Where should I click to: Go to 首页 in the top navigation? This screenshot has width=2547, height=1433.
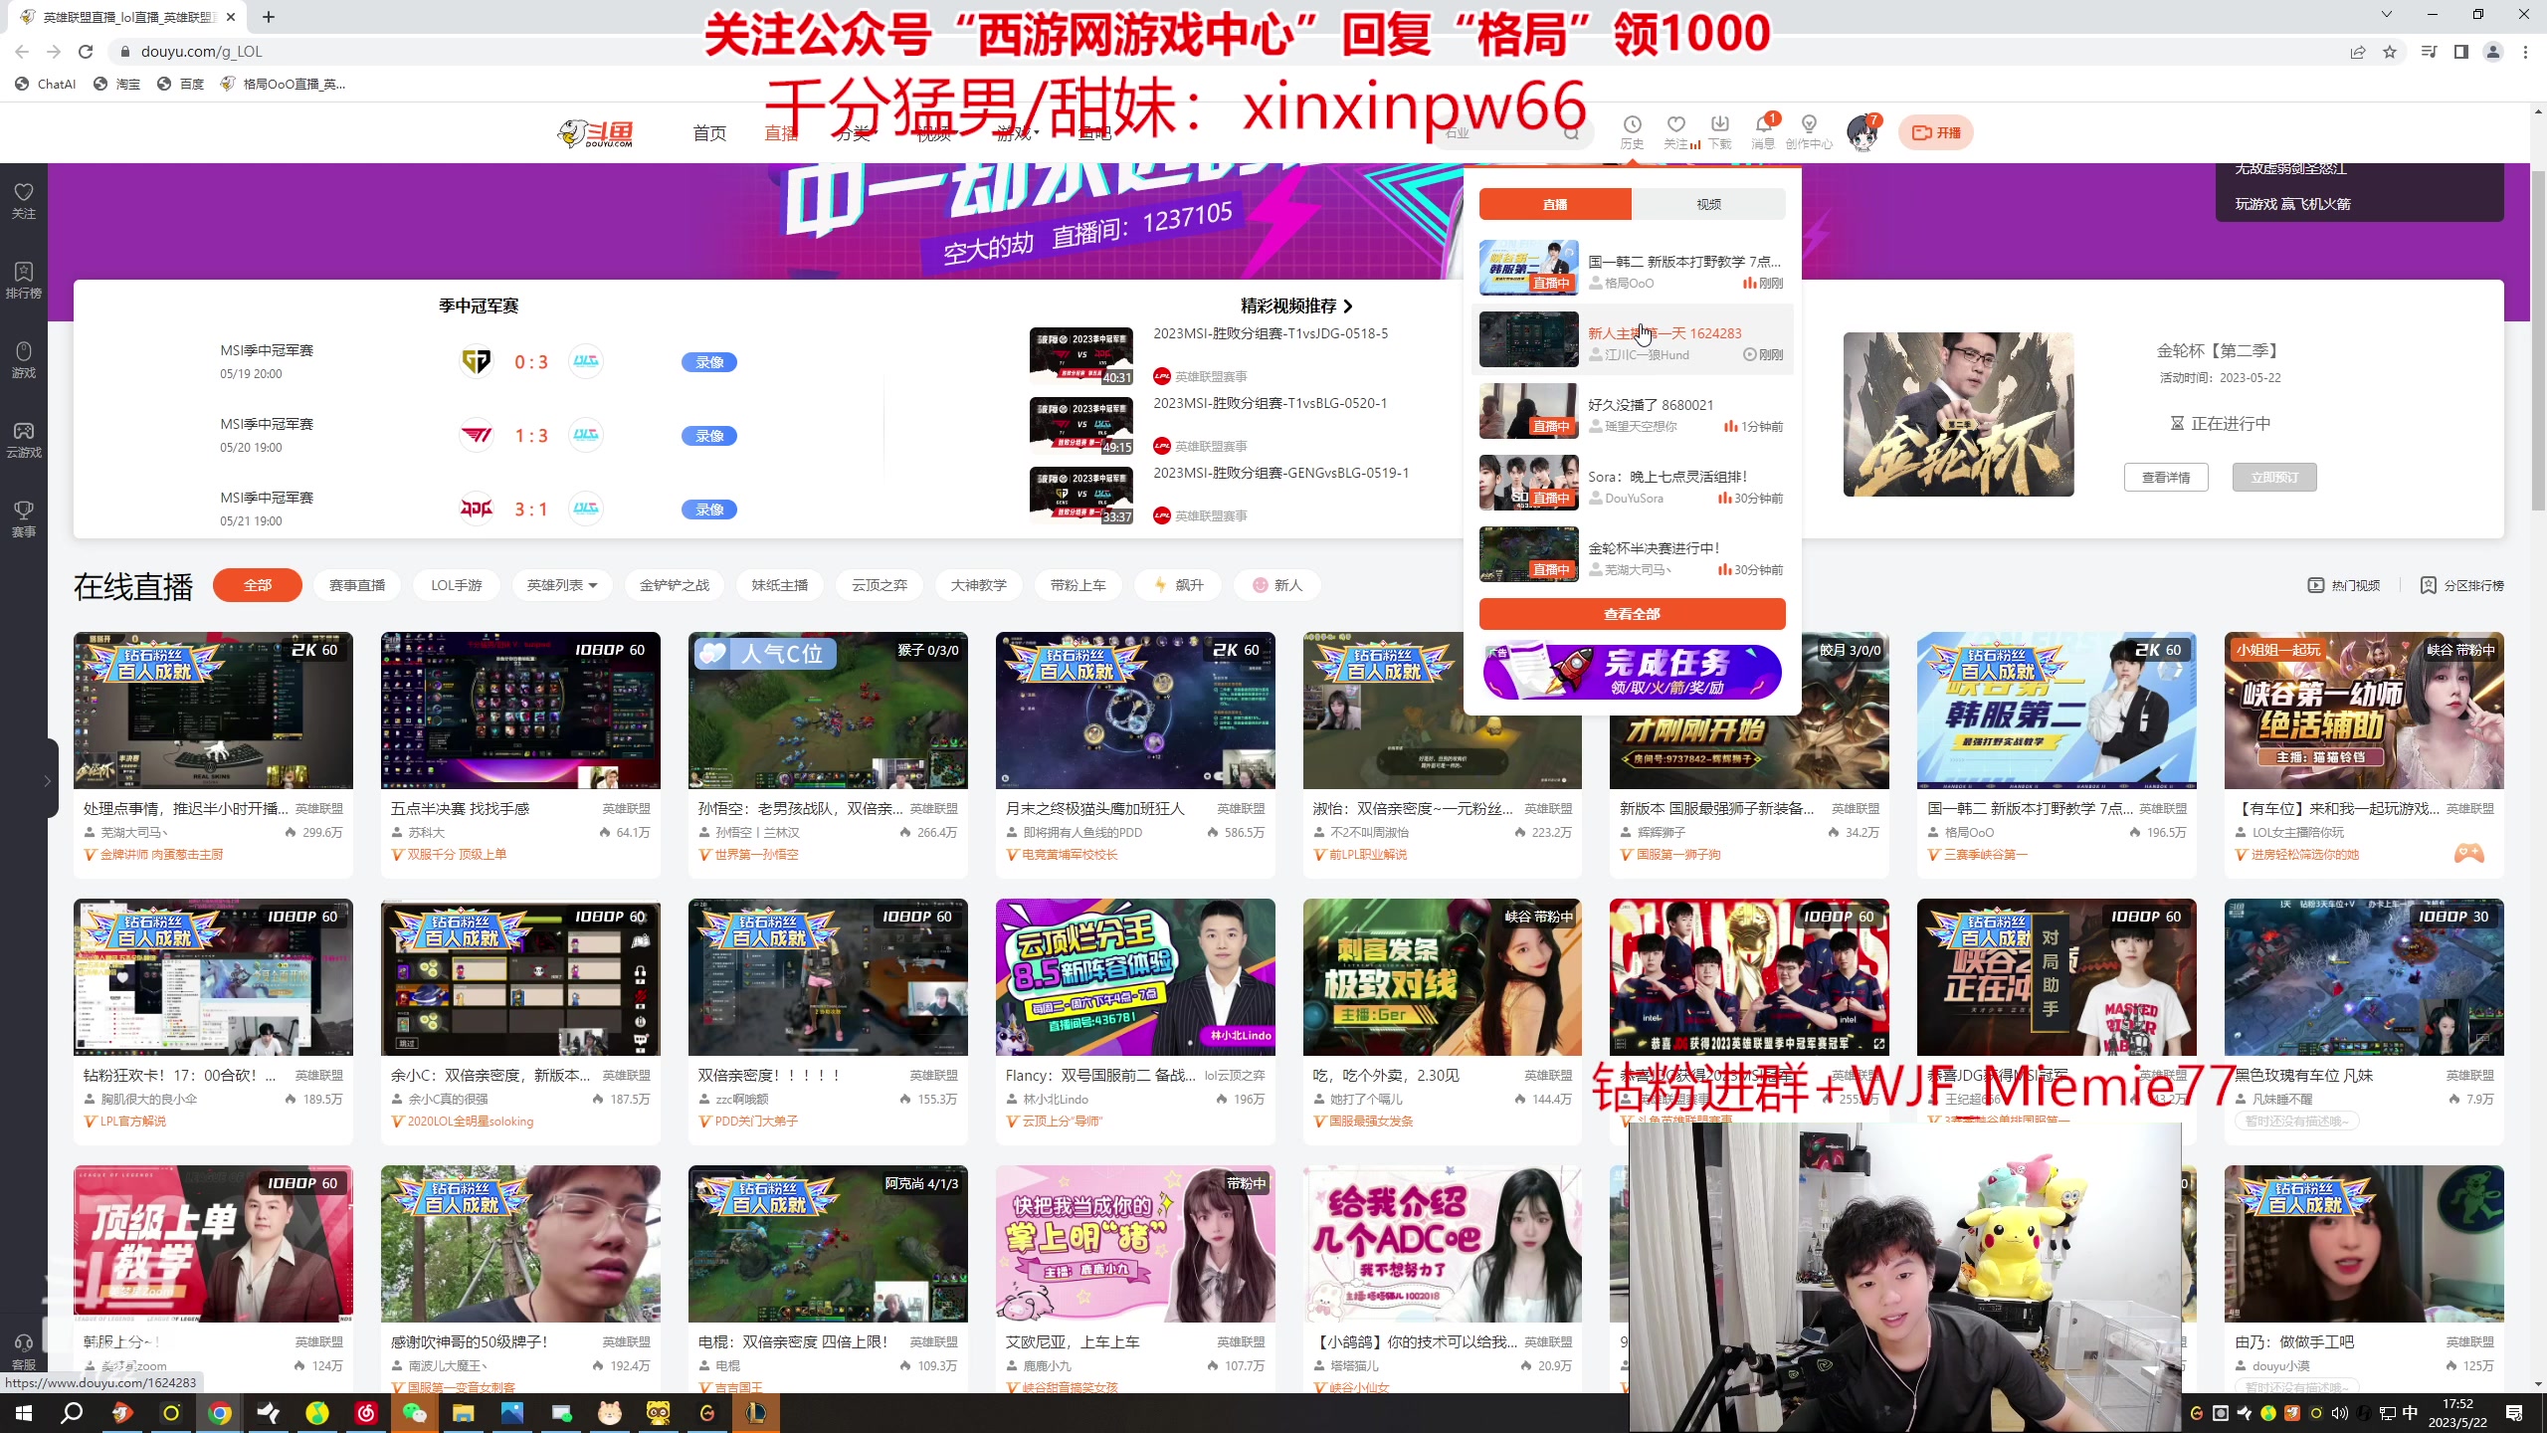(709, 133)
